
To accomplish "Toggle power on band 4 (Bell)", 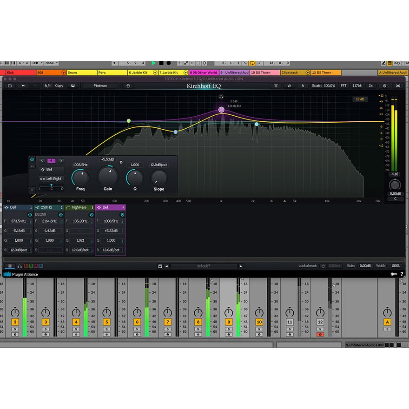I will 32,159.
